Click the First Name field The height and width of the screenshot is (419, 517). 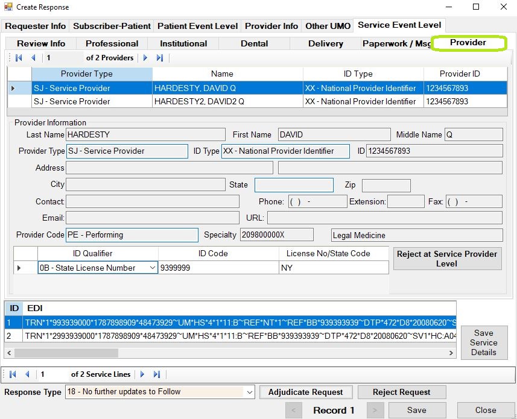pyautogui.click(x=334, y=134)
